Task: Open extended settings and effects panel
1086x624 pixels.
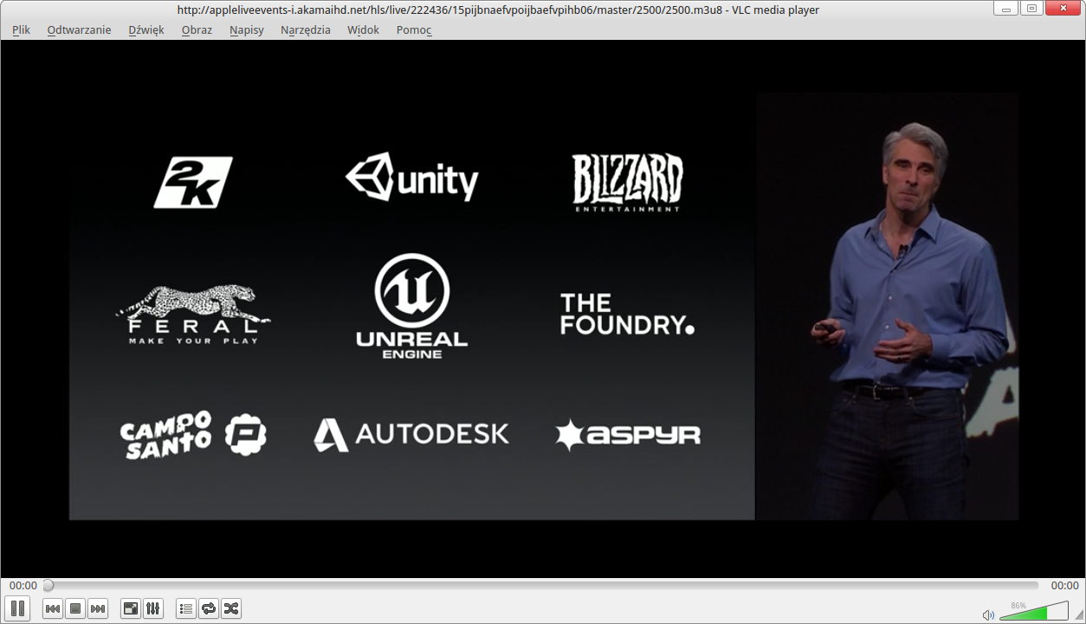Action: pos(152,608)
